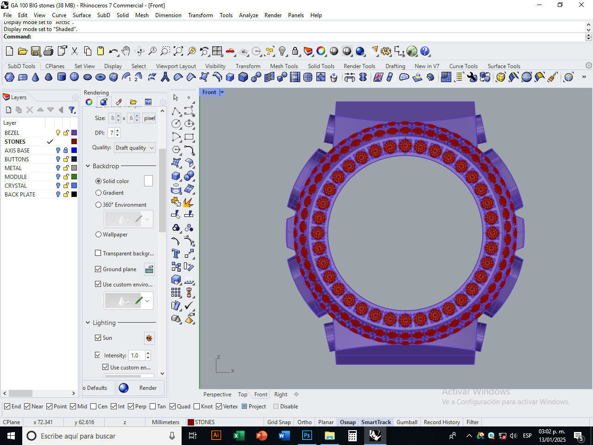593x445 pixels.
Task: Switch to the Curve Tools toolbar tab
Action: click(x=463, y=66)
